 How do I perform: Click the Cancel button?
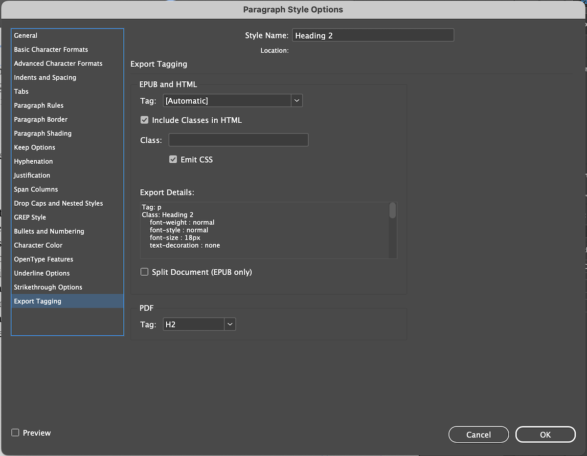point(478,434)
